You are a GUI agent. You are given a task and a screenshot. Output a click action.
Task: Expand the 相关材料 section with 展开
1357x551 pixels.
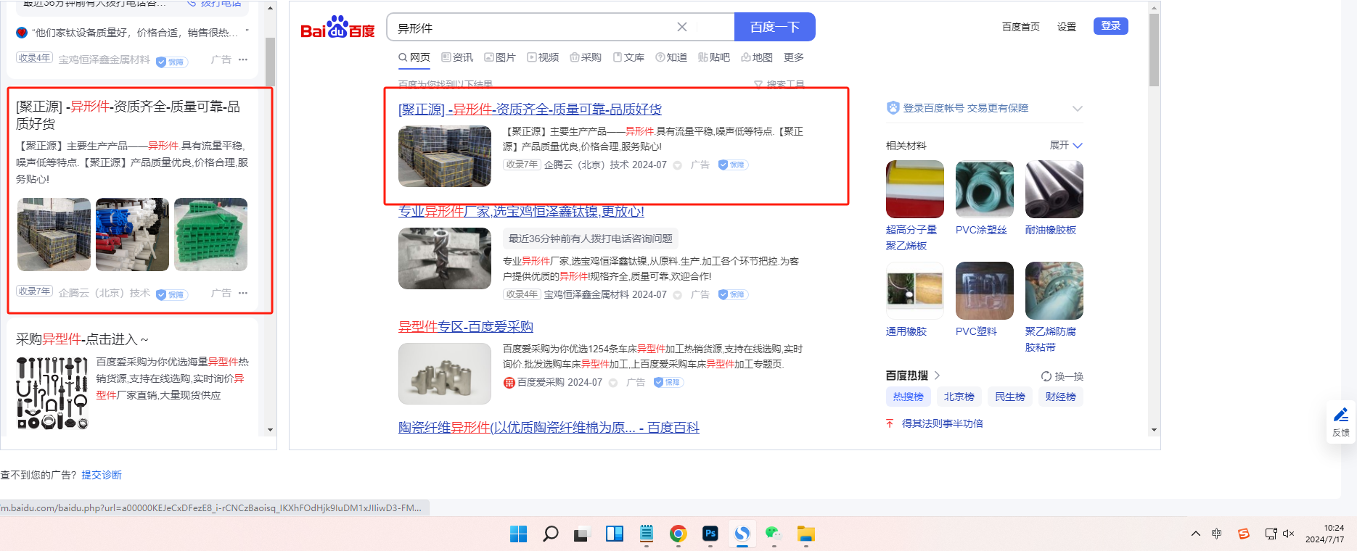pos(1066,145)
